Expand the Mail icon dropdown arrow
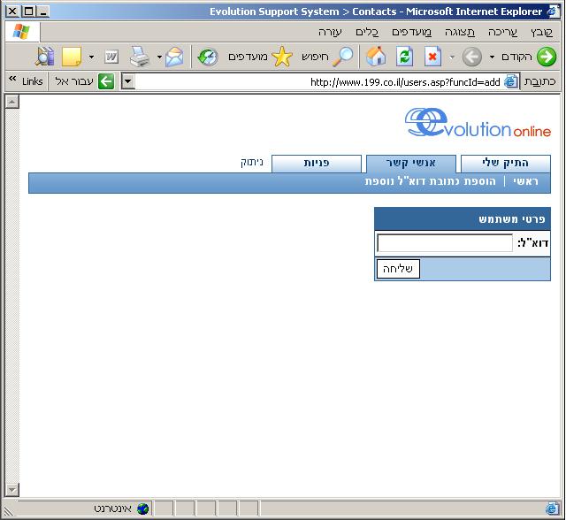Viewport: 566px width, 520px height. pyautogui.click(x=159, y=57)
